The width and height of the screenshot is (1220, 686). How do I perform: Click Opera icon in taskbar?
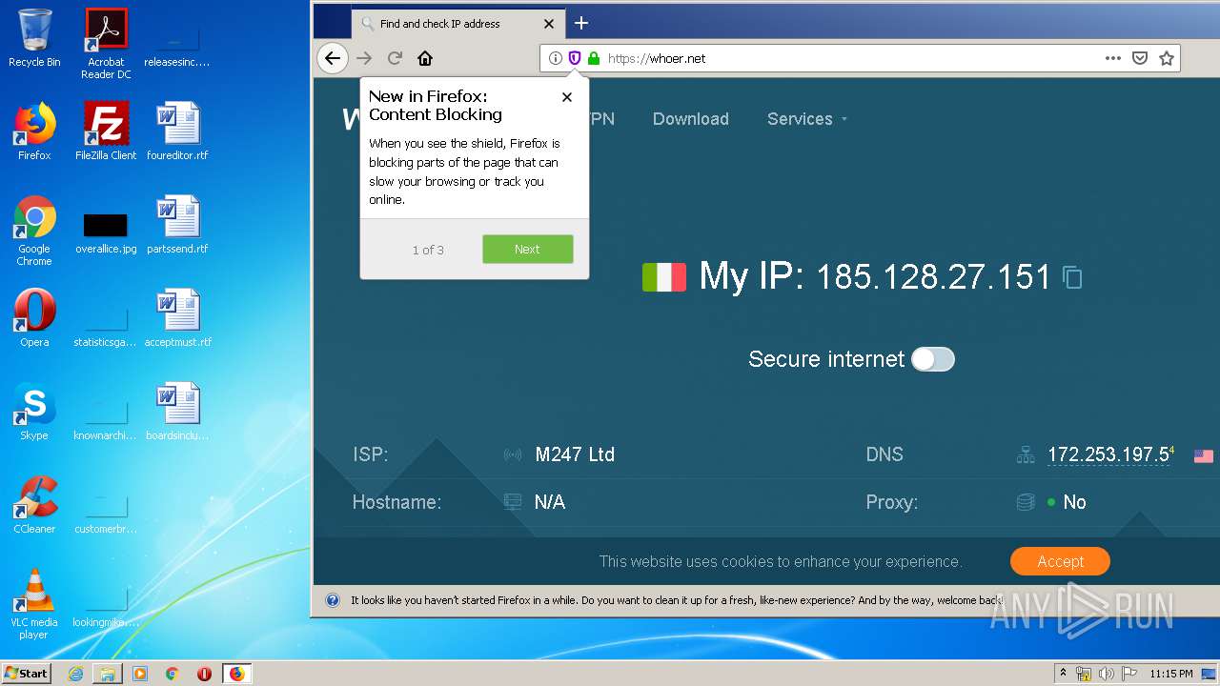point(204,674)
